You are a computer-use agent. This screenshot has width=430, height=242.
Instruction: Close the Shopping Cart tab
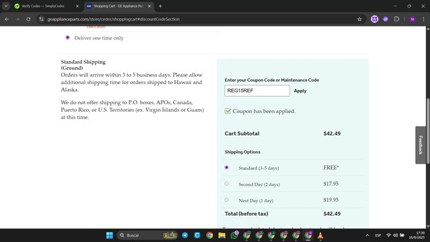[149, 6]
